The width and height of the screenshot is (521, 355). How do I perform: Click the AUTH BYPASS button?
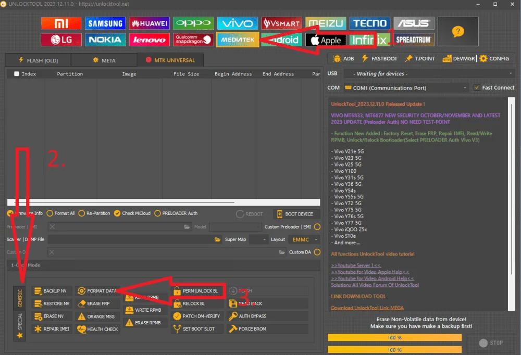tap(267, 316)
